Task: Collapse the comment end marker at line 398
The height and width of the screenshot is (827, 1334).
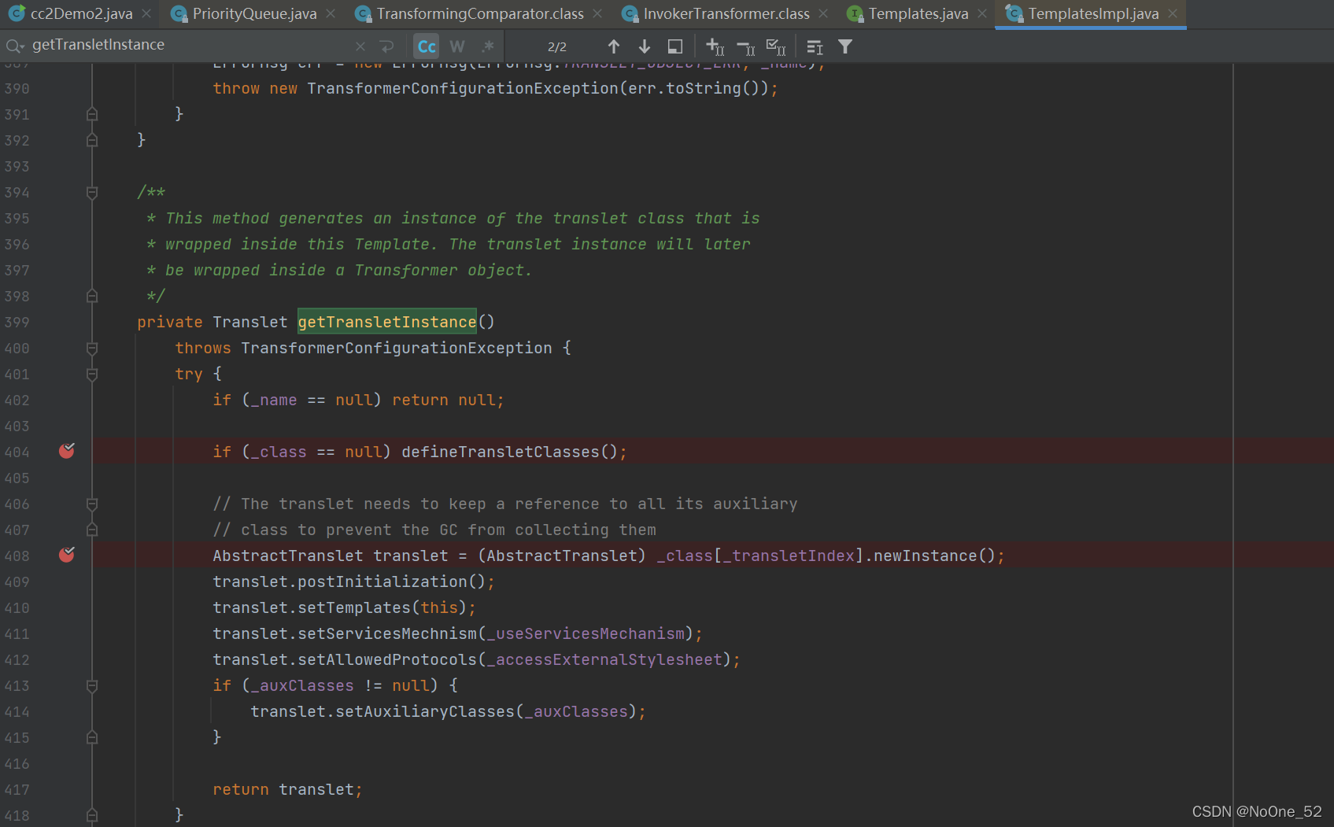Action: [x=92, y=297]
